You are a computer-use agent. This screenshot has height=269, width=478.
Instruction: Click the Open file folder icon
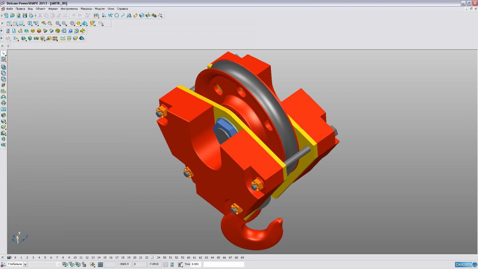(12, 16)
